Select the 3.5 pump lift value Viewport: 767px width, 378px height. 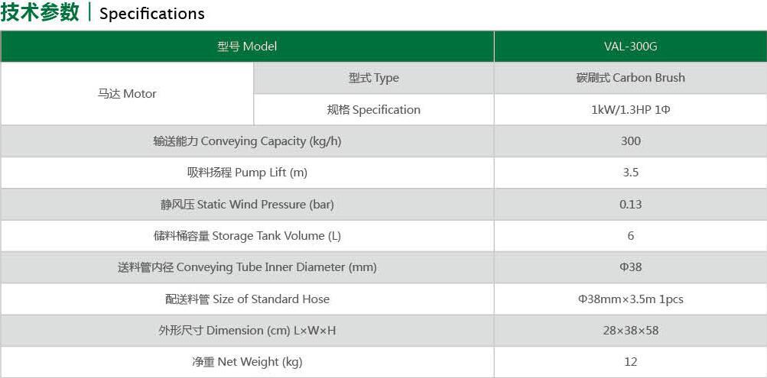631,173
